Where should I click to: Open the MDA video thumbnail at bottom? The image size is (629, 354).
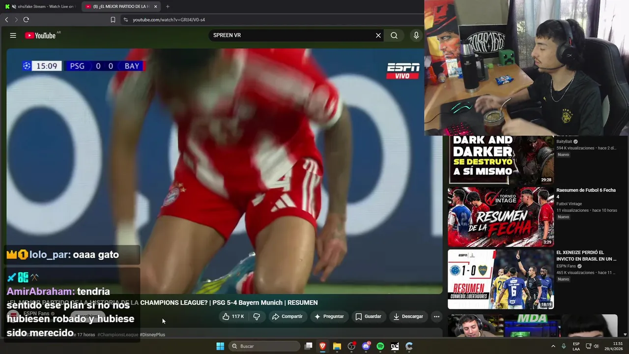532,326
